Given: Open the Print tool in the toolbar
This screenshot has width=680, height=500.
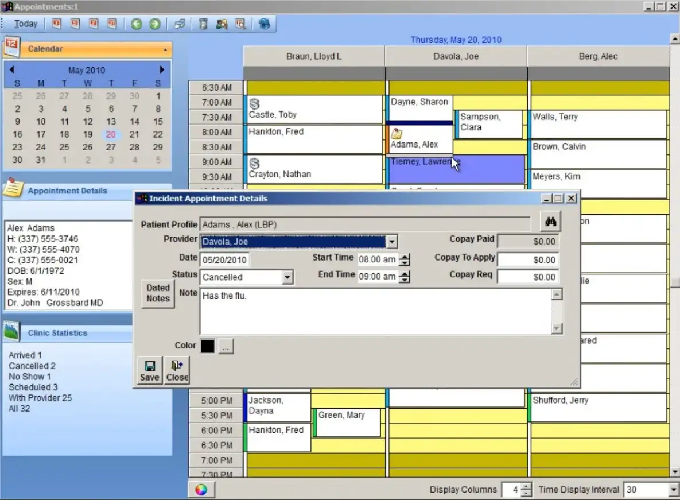Looking at the screenshot, I should [x=179, y=24].
